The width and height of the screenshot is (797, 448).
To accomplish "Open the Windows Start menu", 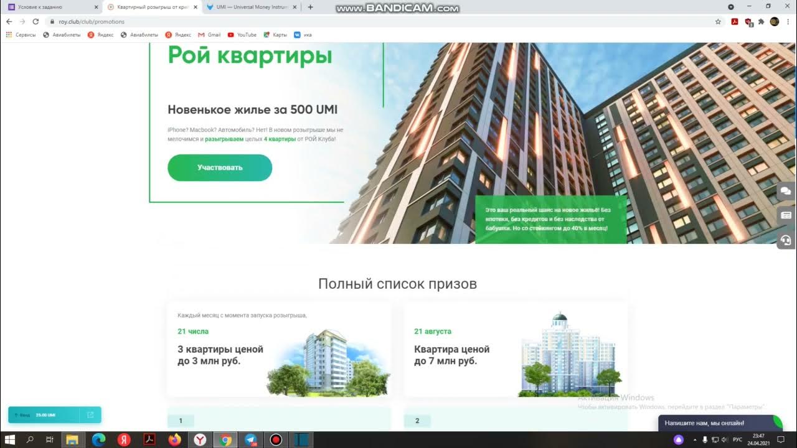I will [11, 439].
